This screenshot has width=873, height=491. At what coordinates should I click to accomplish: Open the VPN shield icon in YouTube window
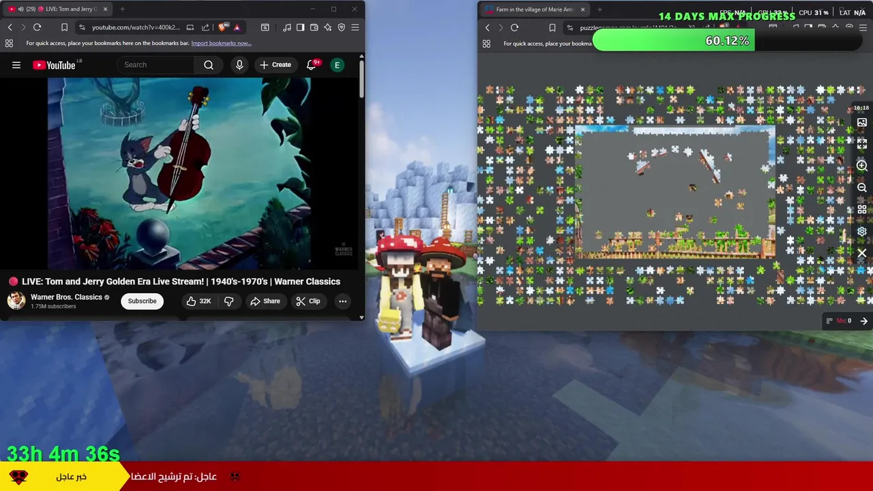point(342,27)
